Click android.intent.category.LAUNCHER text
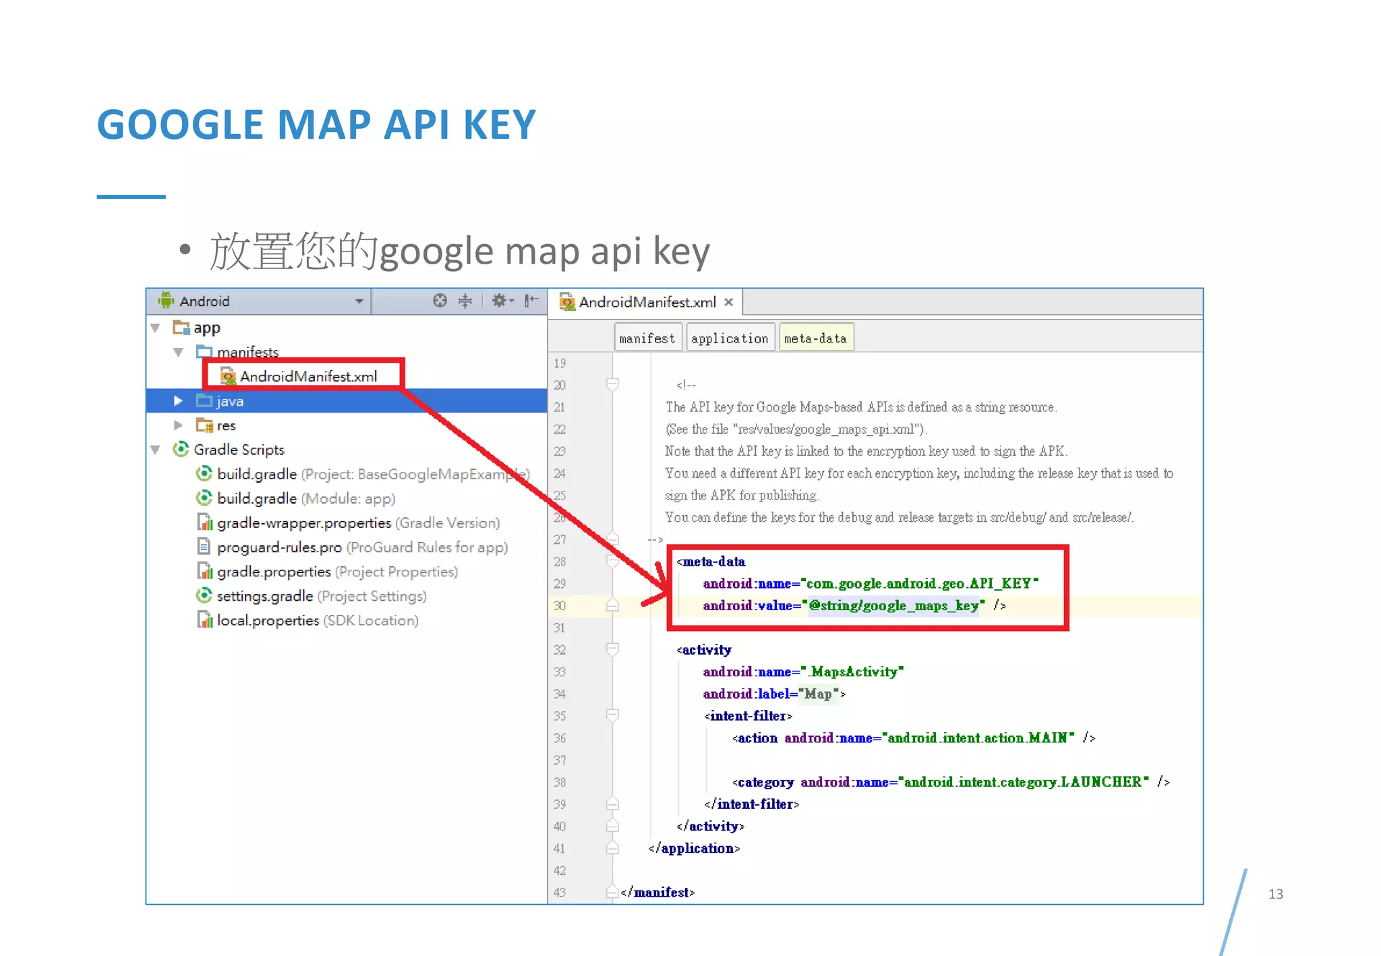 pyautogui.click(x=1022, y=782)
